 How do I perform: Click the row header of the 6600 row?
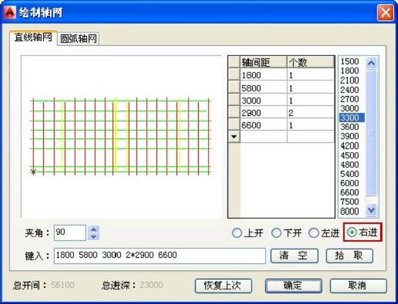[x=234, y=125]
